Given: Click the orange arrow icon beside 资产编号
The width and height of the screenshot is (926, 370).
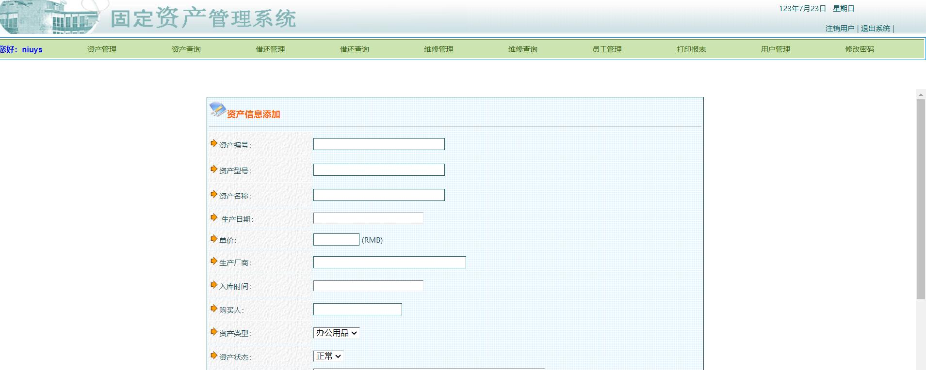Looking at the screenshot, I should tap(214, 143).
